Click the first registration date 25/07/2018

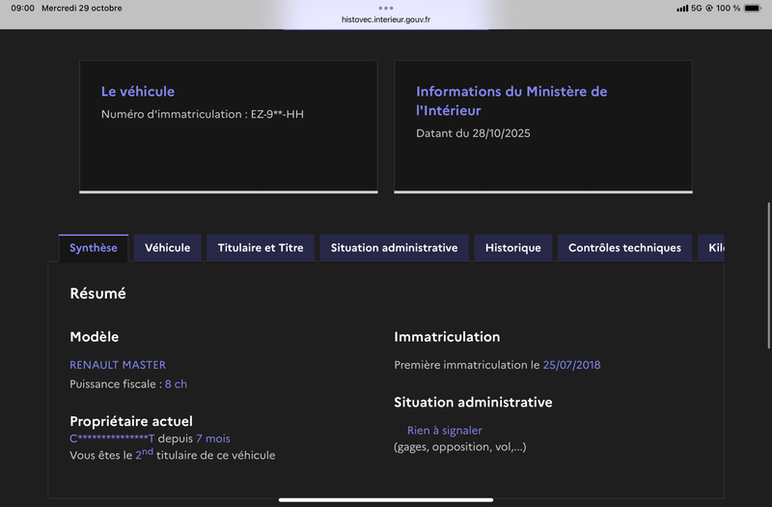(x=571, y=365)
